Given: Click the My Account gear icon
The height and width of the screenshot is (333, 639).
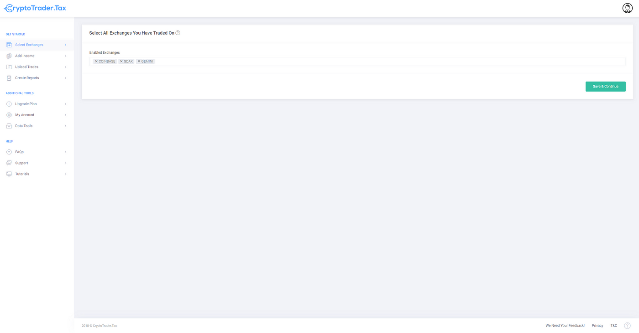Looking at the screenshot, I should click(x=9, y=115).
